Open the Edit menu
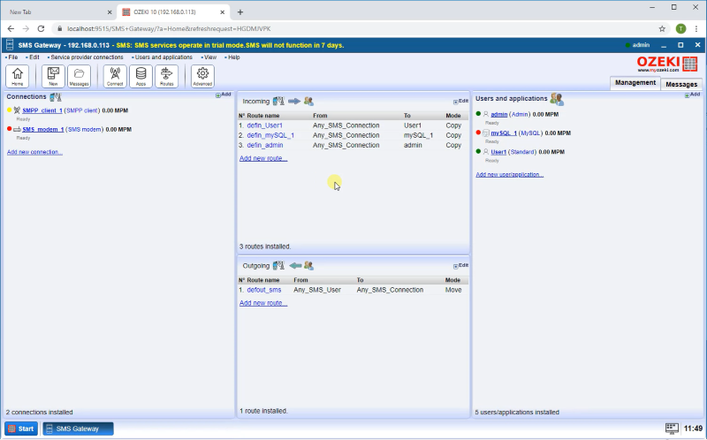This screenshot has width=707, height=440. (x=33, y=57)
